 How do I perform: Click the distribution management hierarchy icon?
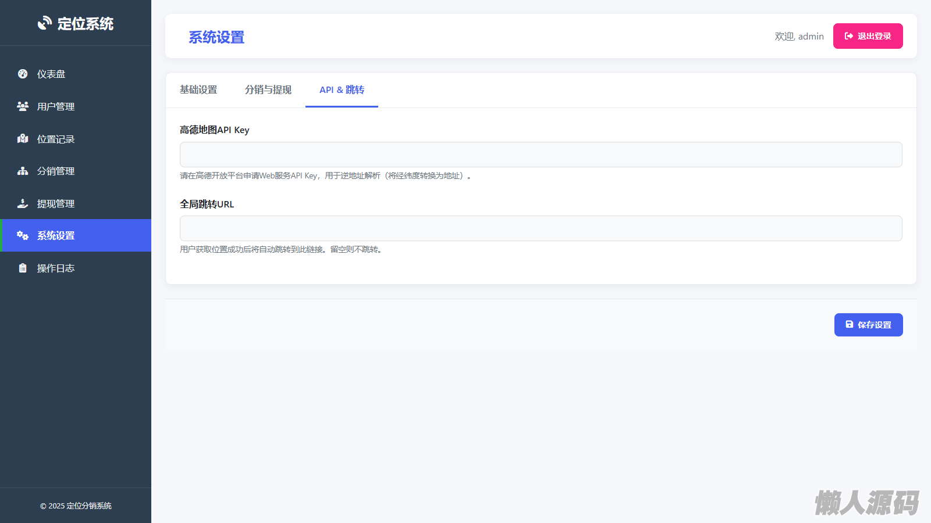(x=23, y=171)
